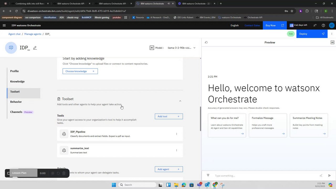Click the feedback person icon in header
Image resolution: width=336 pixels, height=189 pixels.
[x=314, y=25]
